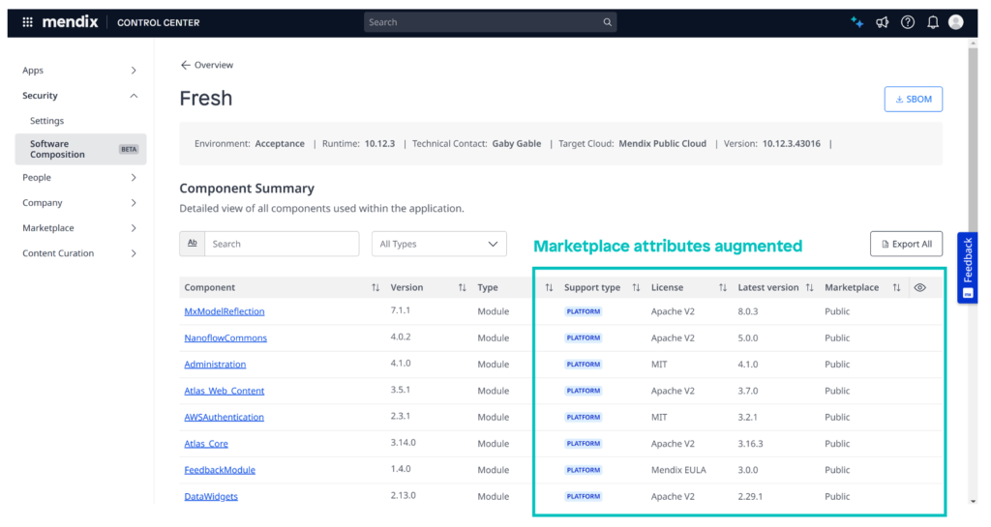Open Settings under Security
991x527 pixels.
pyautogui.click(x=46, y=121)
